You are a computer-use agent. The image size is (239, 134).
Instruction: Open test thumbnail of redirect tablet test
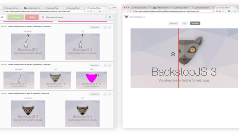(55, 80)
